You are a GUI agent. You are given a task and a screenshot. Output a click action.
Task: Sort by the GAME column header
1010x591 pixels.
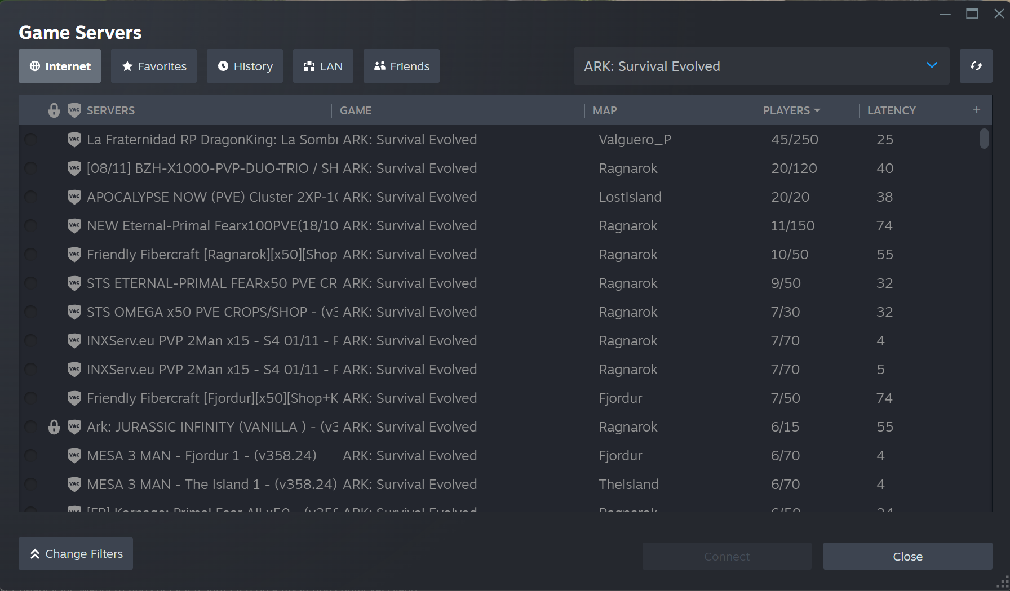356,110
